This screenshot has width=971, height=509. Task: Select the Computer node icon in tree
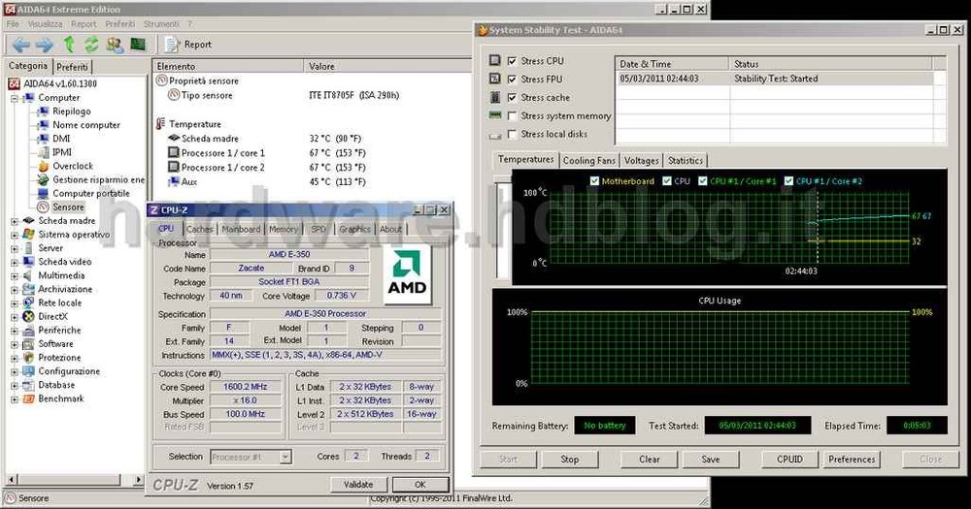click(28, 97)
